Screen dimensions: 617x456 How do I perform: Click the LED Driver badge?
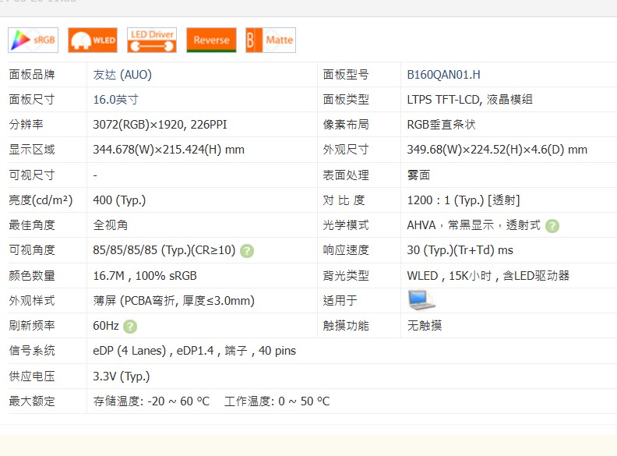[152, 41]
